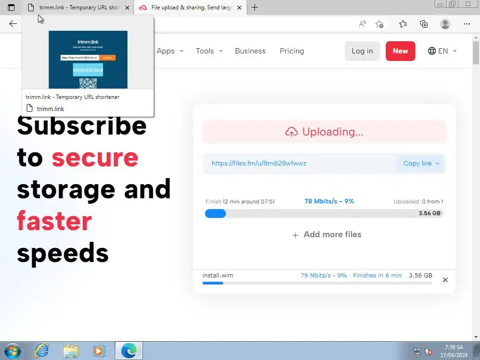Click Copy link
The width and height of the screenshot is (480, 360).
pos(418,163)
